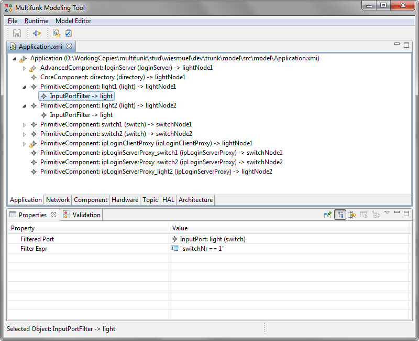Click the disabled Save toolbar icon

[17, 33]
